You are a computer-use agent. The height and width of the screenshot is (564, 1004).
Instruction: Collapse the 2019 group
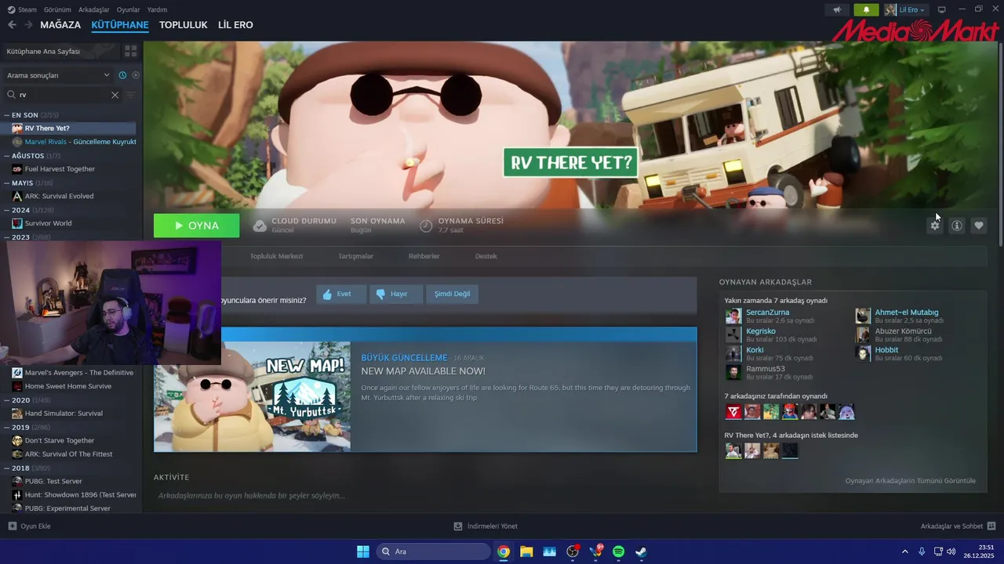tap(27, 428)
